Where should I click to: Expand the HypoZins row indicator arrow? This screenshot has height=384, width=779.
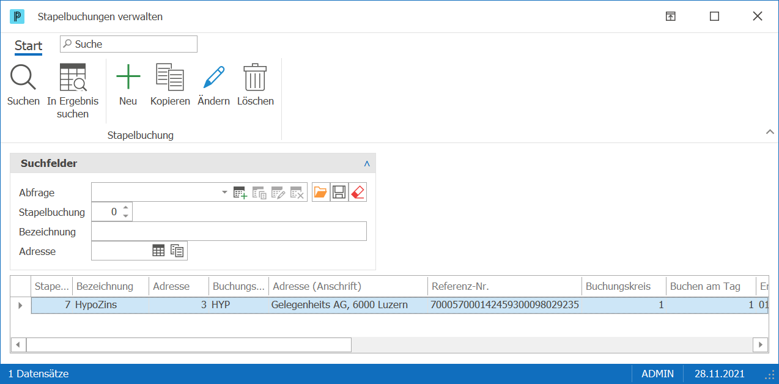click(x=20, y=305)
